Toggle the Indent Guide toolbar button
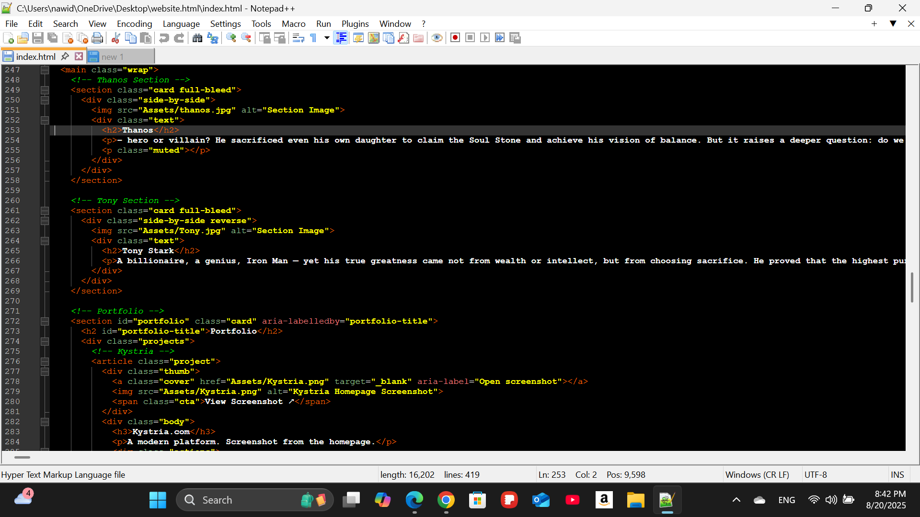 click(341, 38)
